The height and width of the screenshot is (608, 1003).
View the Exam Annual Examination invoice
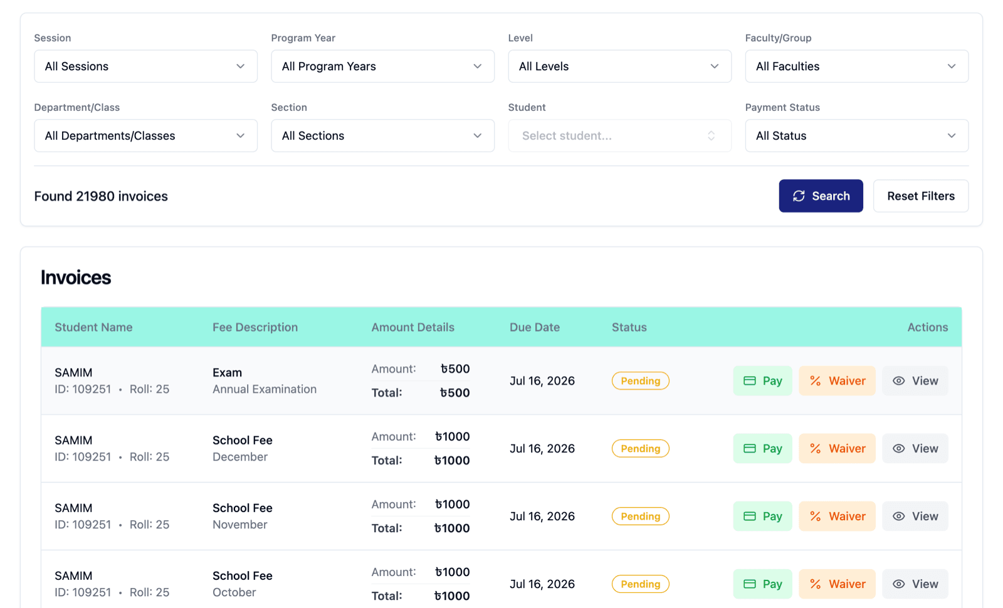915,381
